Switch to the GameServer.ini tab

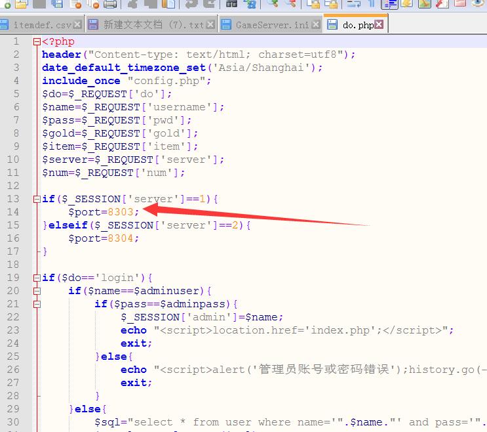[x=271, y=24]
